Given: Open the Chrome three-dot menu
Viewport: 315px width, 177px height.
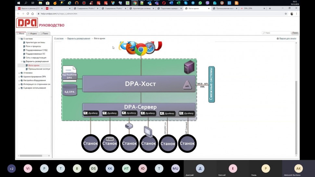Looking at the screenshot, I should pyautogui.click(x=296, y=14).
